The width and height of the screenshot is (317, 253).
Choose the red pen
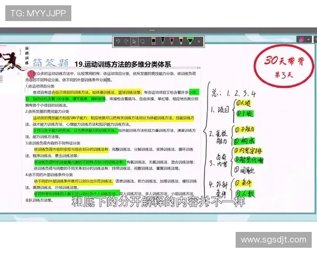click(172, 41)
